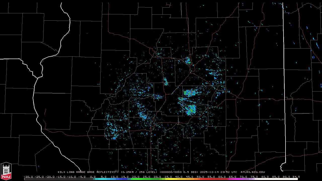Click the 80.0 white scale section
Viewport: 322px width, 181px height.
[265, 179]
